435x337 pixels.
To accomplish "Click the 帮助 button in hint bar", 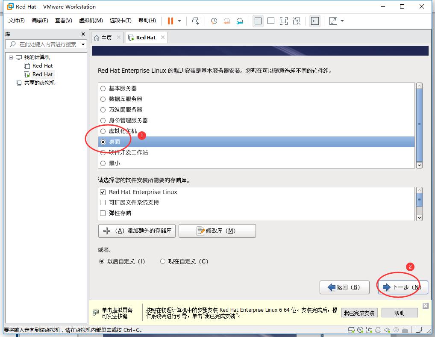I will pos(400,313).
